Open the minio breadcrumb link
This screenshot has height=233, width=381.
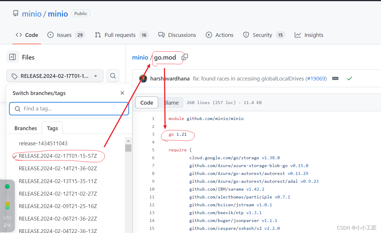click(140, 57)
